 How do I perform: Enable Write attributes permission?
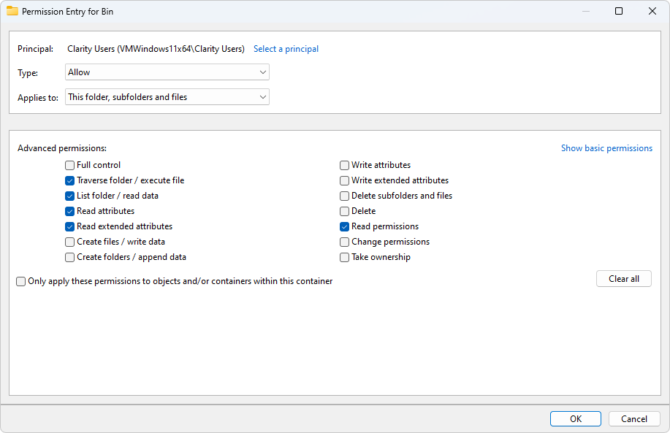point(344,165)
